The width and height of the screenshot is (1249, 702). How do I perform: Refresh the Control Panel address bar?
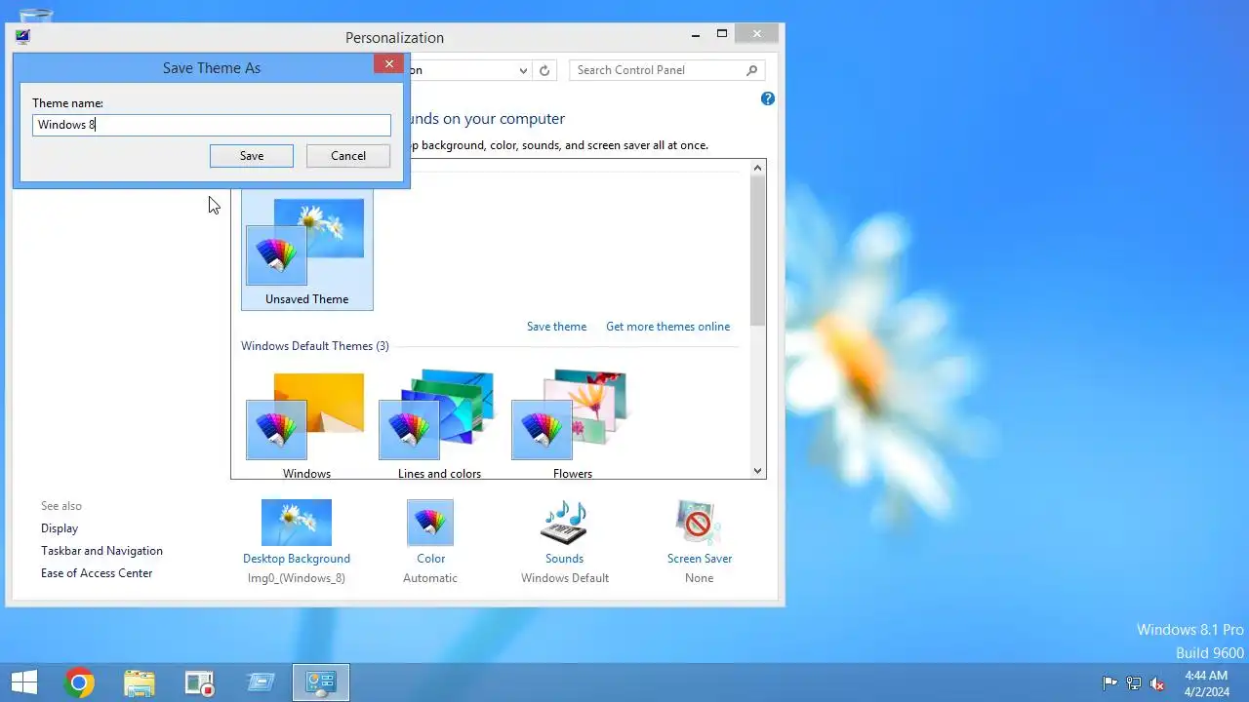544,70
